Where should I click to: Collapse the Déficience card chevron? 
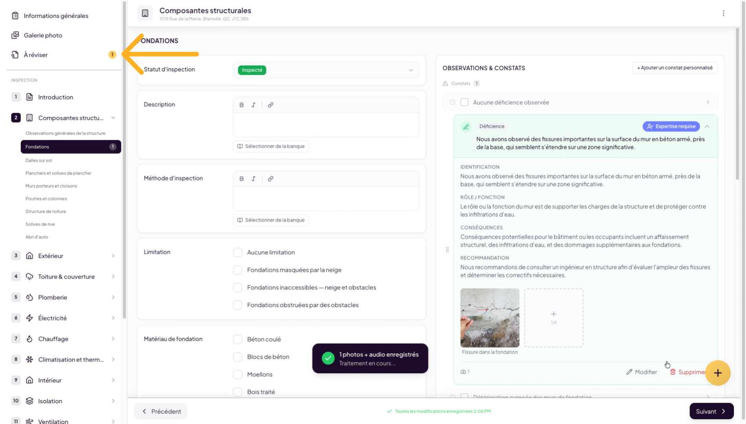707,126
